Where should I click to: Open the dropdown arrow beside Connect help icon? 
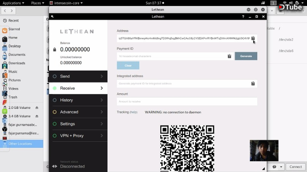point(281,167)
